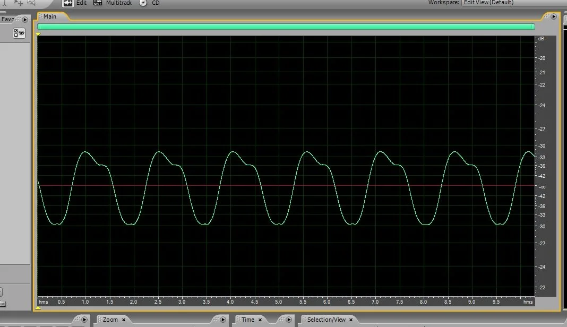Switch to Multitrack view
The width and height of the screenshot is (567, 327).
point(113,3)
